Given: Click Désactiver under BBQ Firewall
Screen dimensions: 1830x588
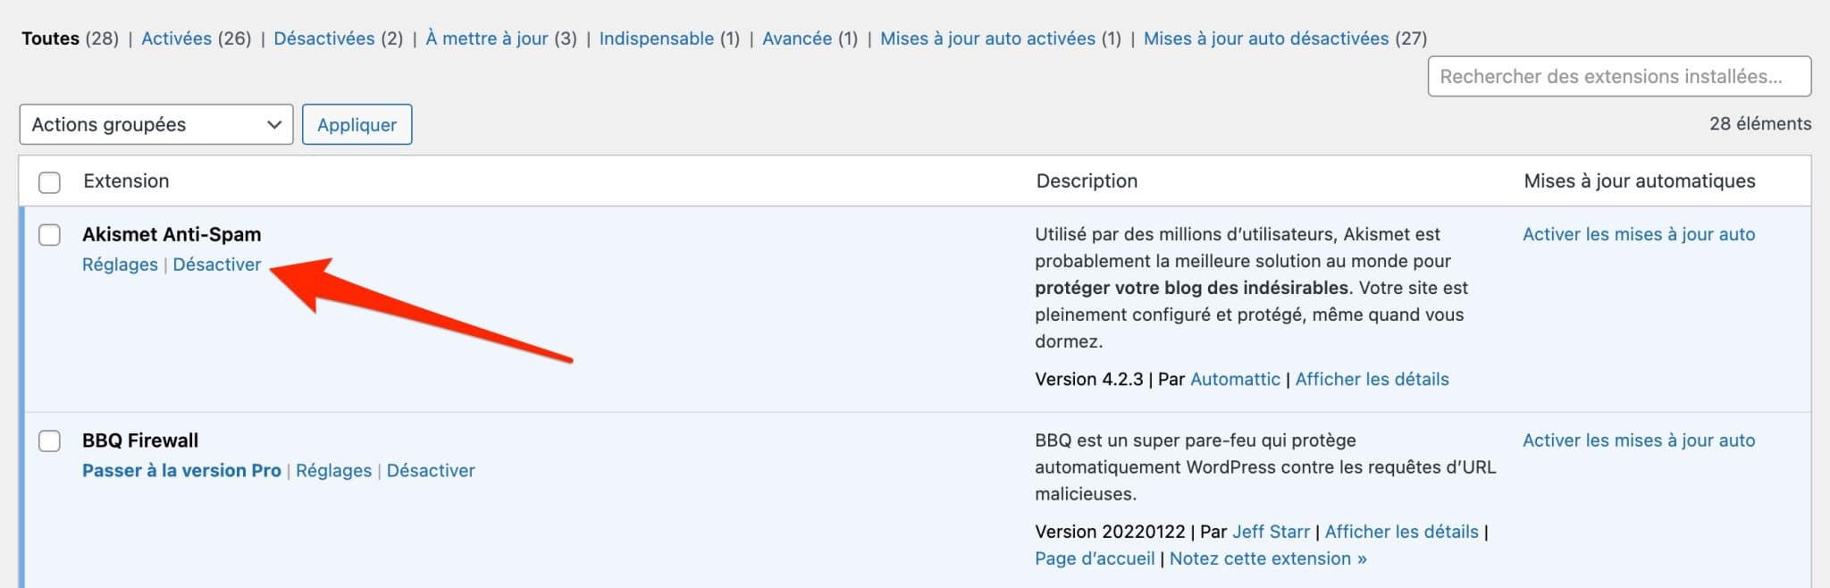Looking at the screenshot, I should tap(431, 470).
